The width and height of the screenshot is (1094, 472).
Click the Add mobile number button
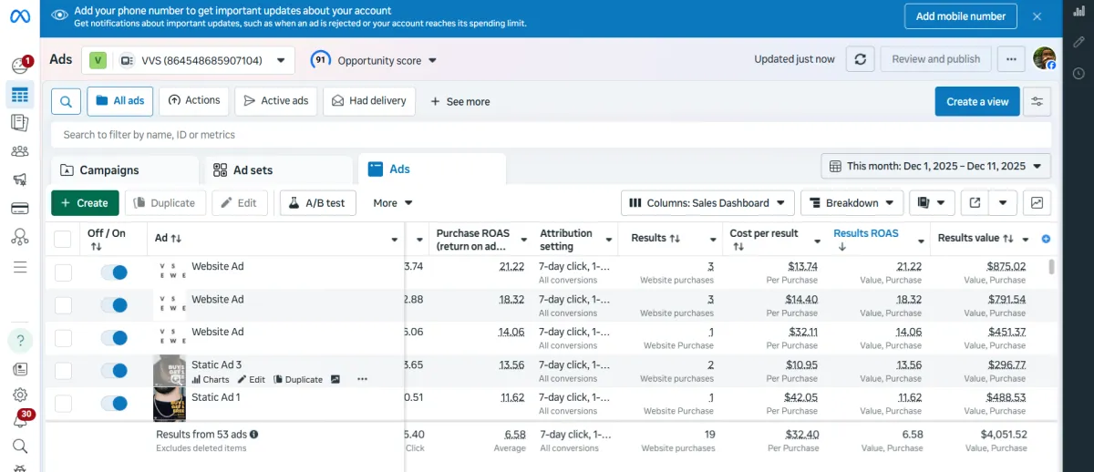[961, 16]
